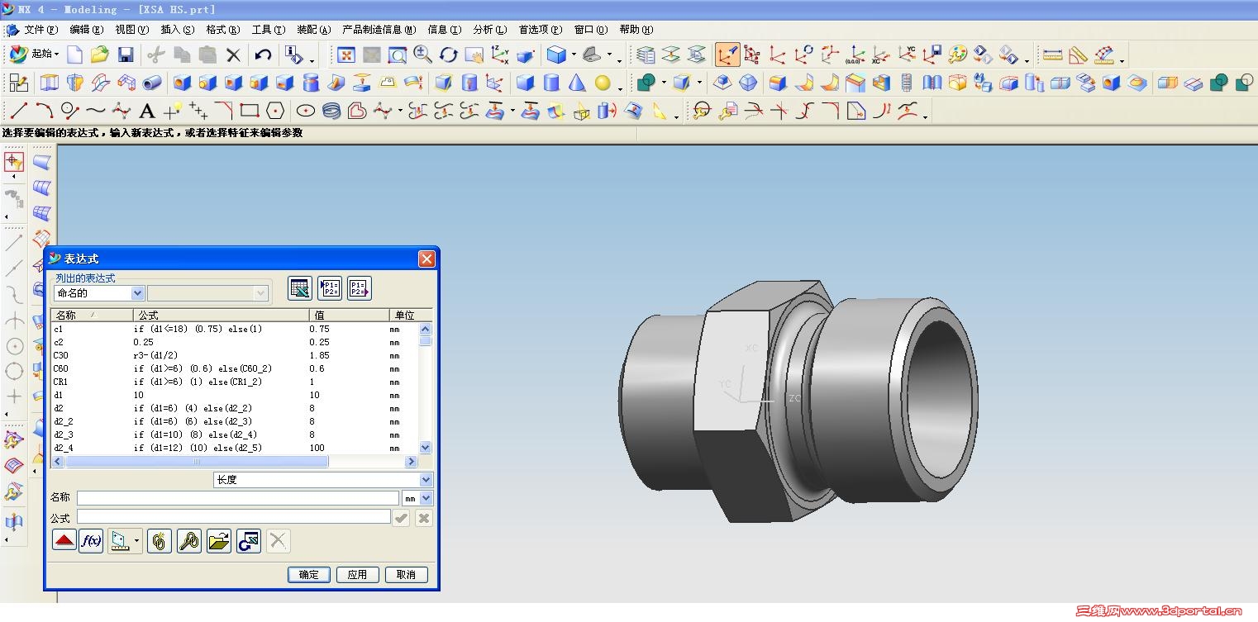This screenshot has width=1258, height=622.
Task: Open a part with the folder icon
Action: click(100, 55)
